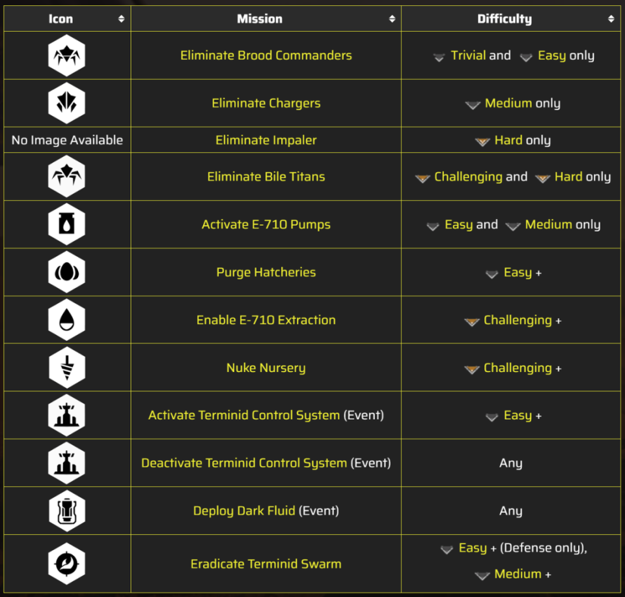
Task: Click the Eliminate Bile Titans icon
Action: point(66,177)
